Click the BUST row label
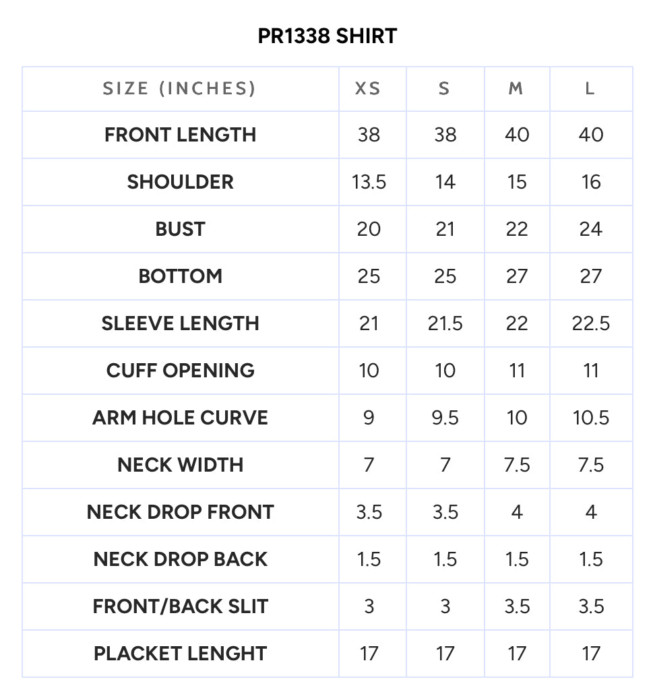 181,229
